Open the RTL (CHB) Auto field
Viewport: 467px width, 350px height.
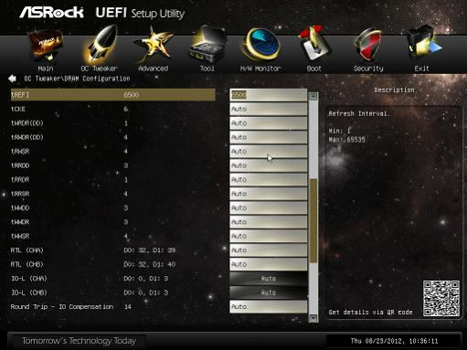[x=269, y=264]
